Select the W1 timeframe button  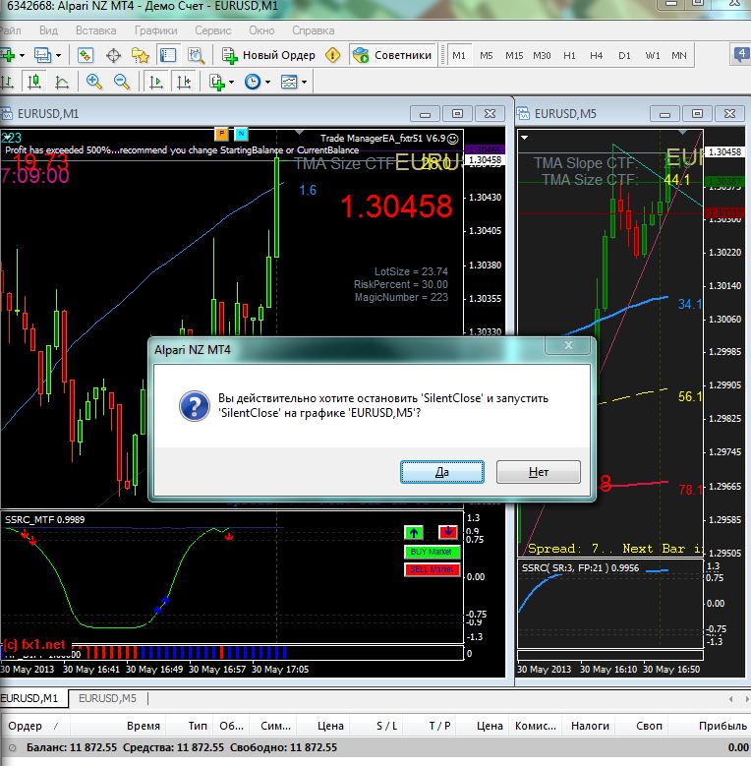(653, 55)
